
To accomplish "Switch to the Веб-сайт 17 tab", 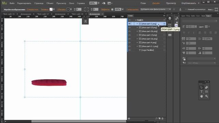I will click(x=43, y=14).
